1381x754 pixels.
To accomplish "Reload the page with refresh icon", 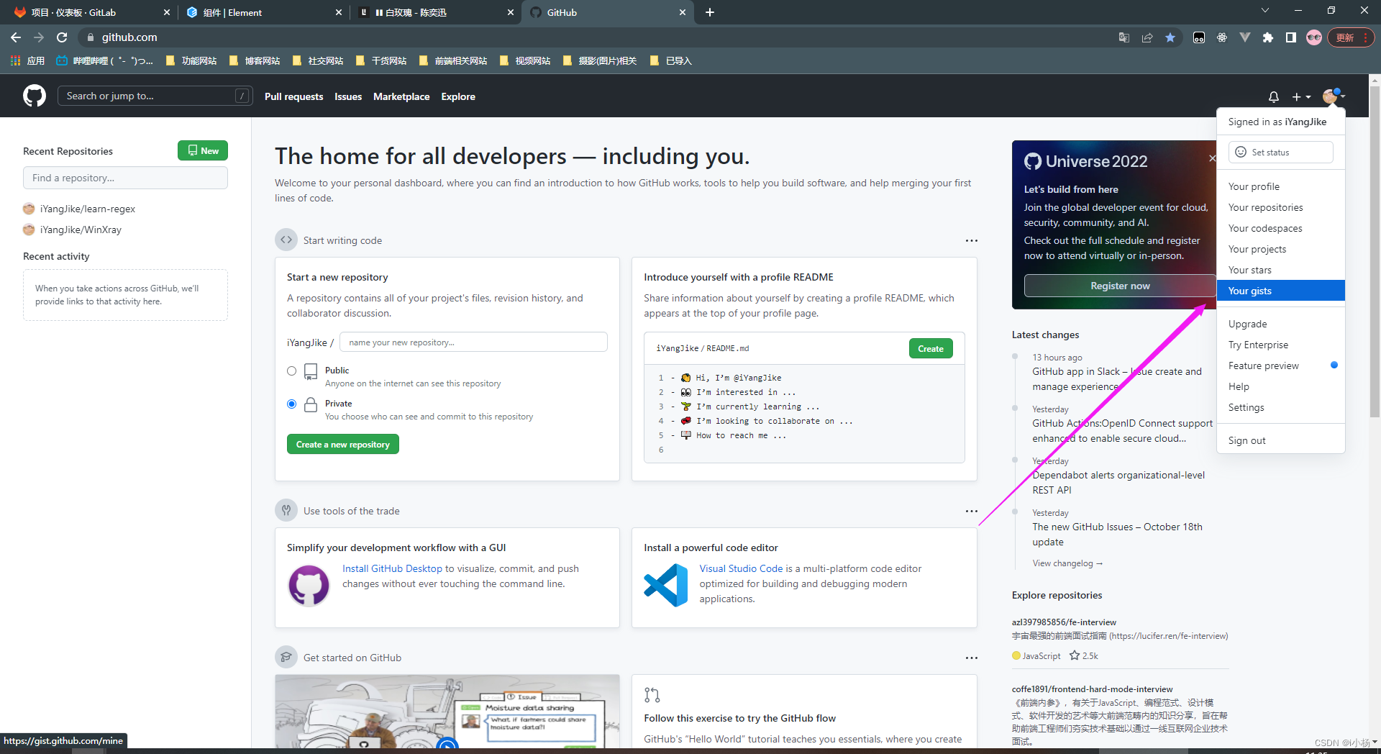I will click(x=62, y=37).
